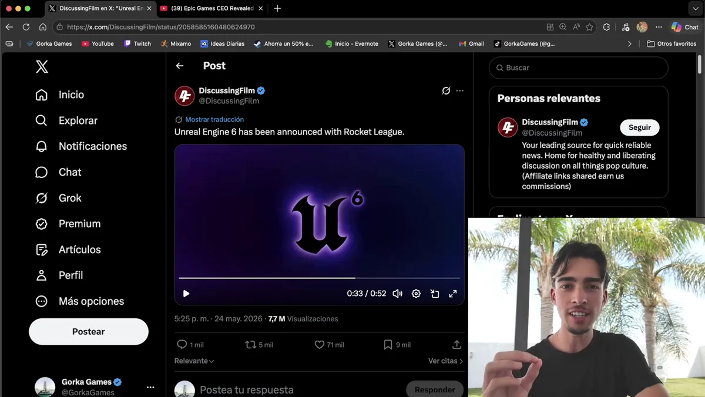Open Premium in the sidebar
This screenshot has height=397, width=705.
point(68,224)
